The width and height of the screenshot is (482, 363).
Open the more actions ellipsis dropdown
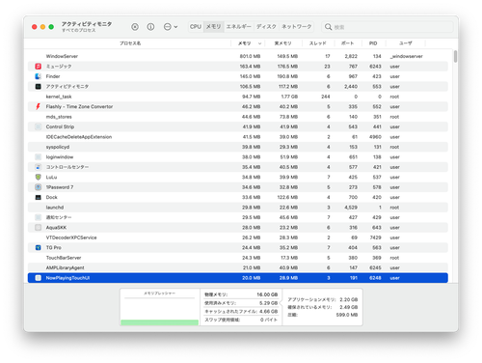[171, 27]
